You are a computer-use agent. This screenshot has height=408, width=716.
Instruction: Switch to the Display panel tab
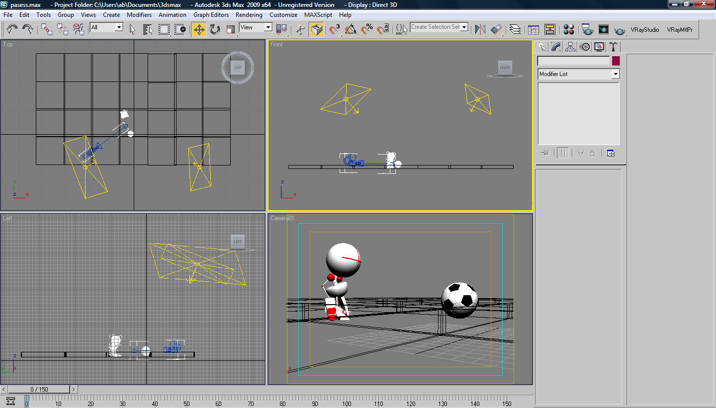coord(600,47)
